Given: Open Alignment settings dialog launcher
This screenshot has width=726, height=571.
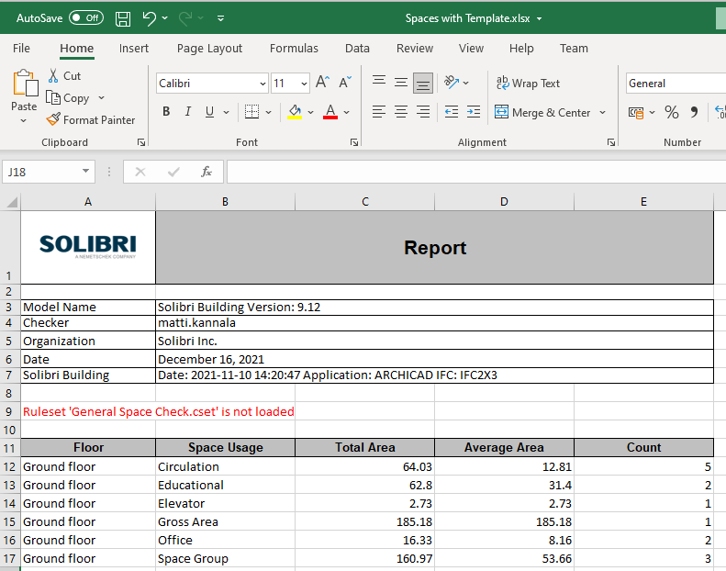Looking at the screenshot, I should (611, 142).
